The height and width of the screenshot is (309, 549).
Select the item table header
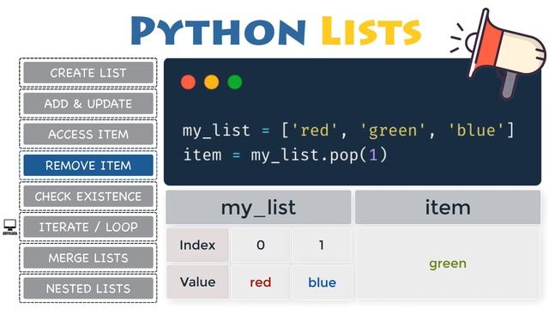448,208
